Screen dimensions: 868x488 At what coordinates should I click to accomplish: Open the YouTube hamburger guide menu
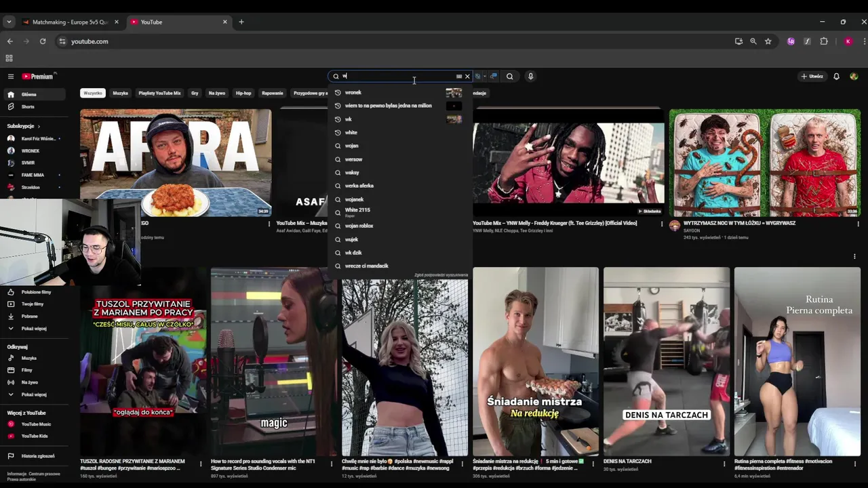(x=11, y=77)
